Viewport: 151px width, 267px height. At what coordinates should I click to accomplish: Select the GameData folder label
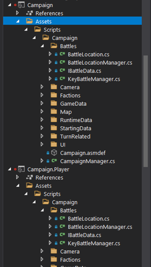(73, 104)
